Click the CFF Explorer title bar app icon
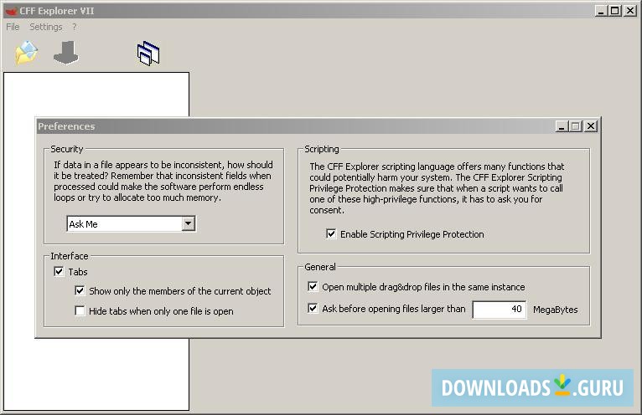642x415 pixels. pos(11,11)
